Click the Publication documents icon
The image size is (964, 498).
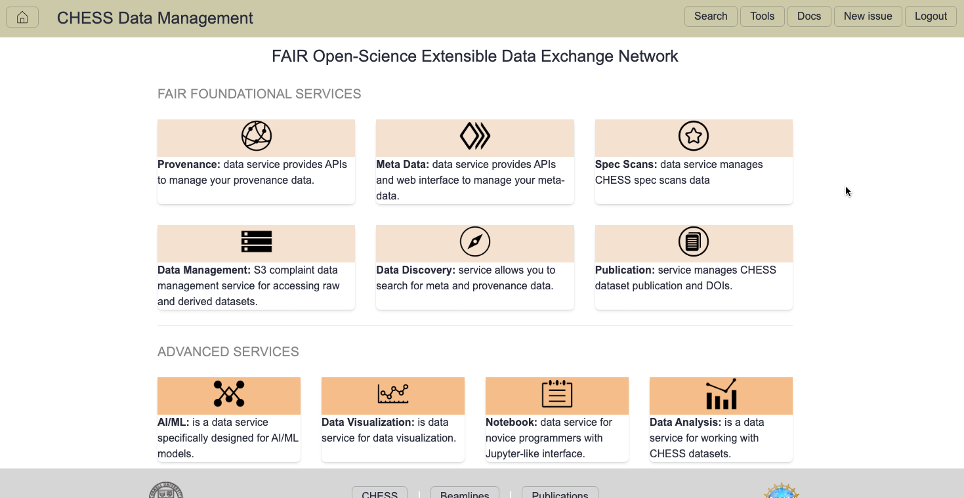694,242
